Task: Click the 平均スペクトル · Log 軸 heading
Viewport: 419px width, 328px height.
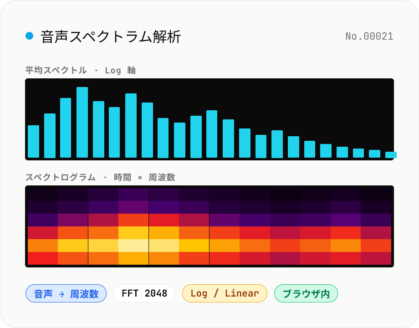Action: point(81,70)
